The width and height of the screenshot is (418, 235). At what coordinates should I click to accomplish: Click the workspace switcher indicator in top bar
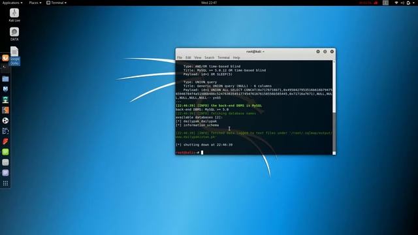click(x=385, y=3)
